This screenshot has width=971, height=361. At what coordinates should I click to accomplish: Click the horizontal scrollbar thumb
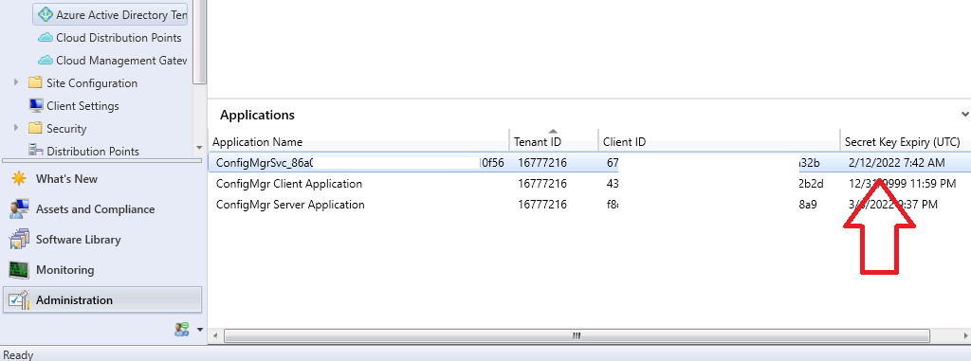(577, 335)
